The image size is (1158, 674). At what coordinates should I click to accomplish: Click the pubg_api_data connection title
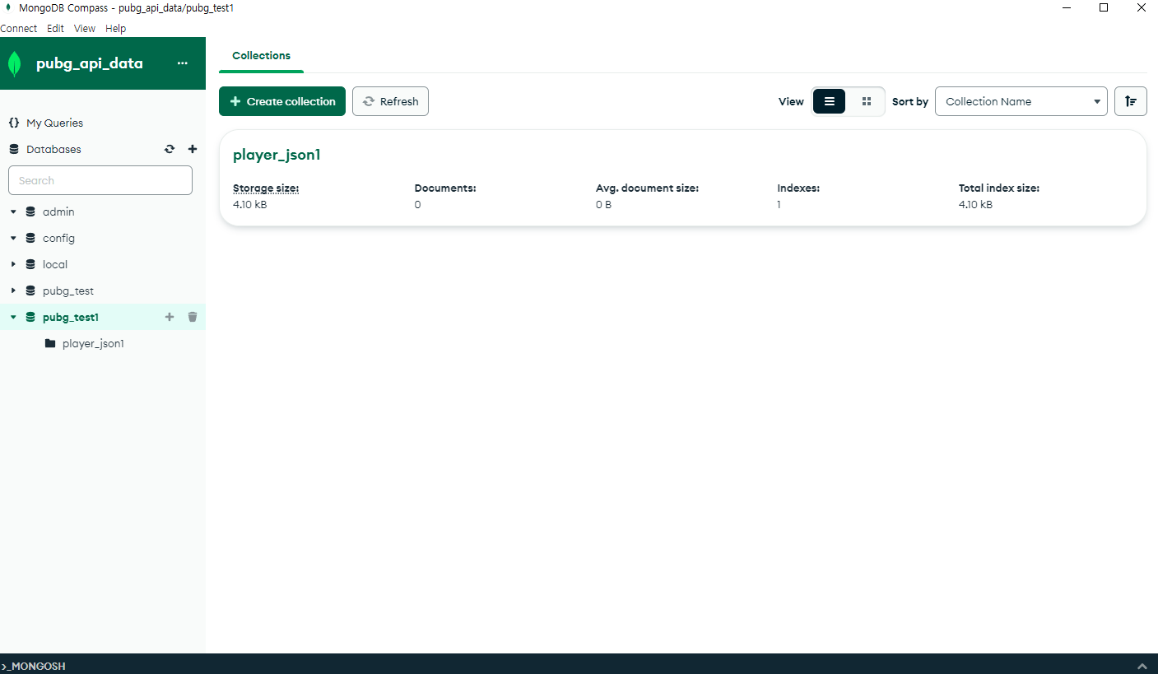pyautogui.click(x=90, y=63)
